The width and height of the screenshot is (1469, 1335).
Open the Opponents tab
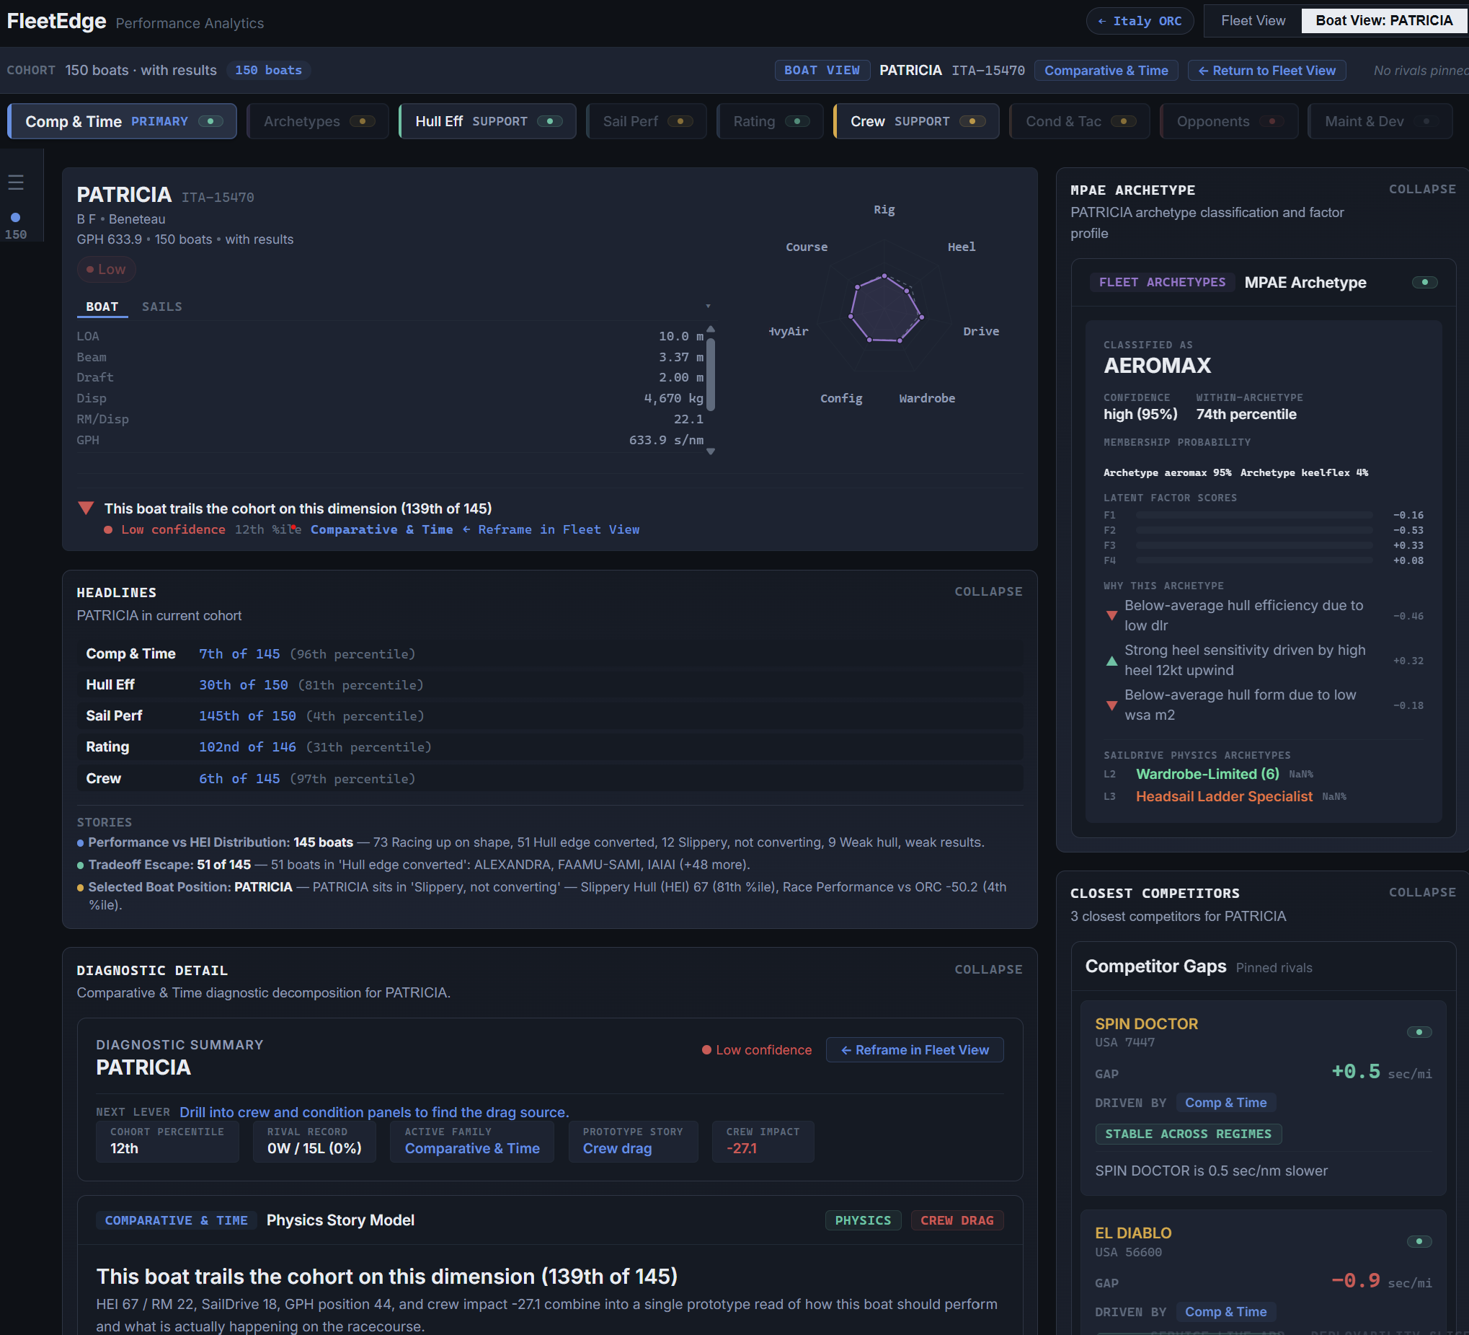coord(1228,121)
